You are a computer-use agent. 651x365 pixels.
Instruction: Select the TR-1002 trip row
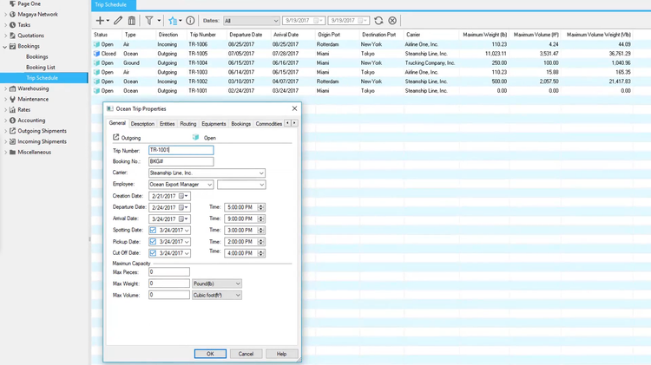pyautogui.click(x=361, y=81)
